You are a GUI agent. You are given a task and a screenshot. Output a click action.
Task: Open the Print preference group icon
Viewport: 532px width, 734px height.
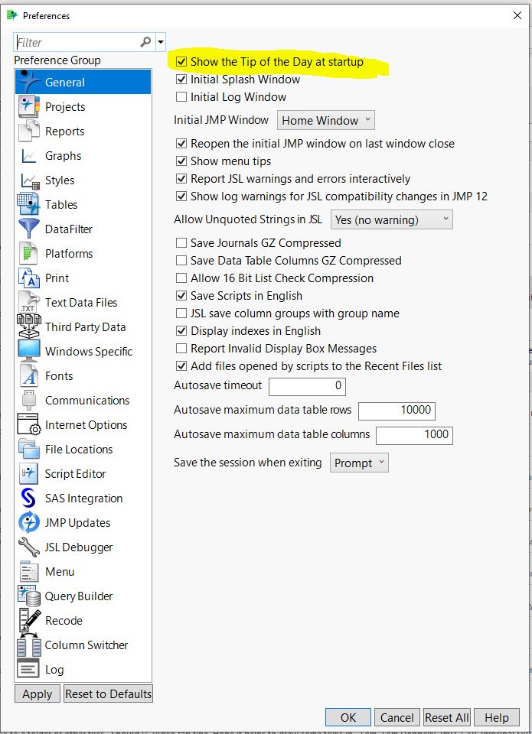click(x=29, y=278)
